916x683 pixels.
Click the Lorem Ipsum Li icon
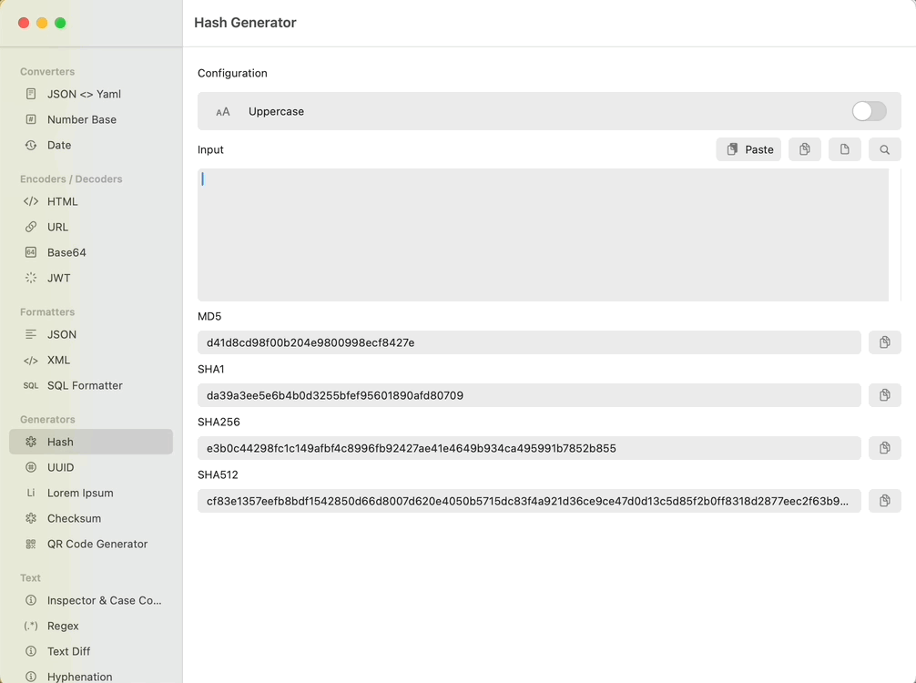point(31,493)
